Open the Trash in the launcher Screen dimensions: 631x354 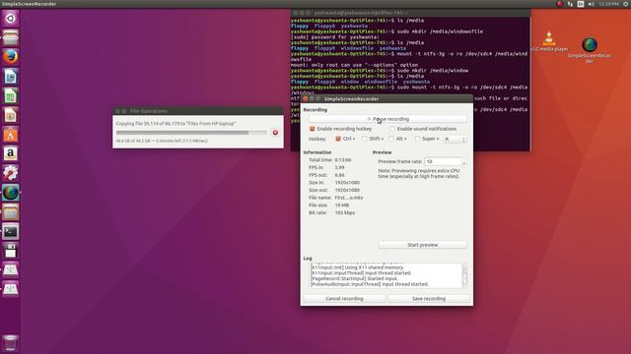(x=11, y=343)
